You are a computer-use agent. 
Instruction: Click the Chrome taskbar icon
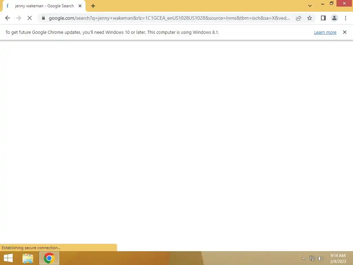[49, 258]
